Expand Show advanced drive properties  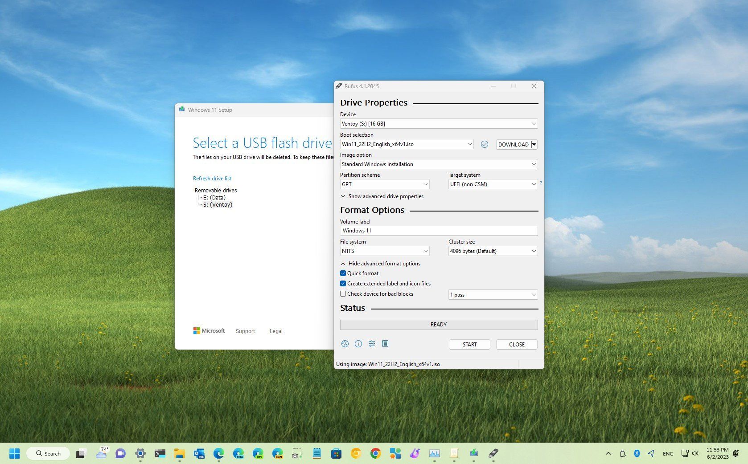point(382,196)
